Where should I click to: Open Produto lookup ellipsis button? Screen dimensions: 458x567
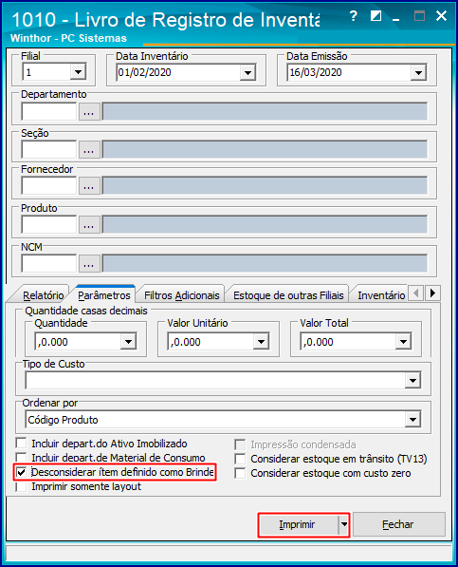click(89, 224)
